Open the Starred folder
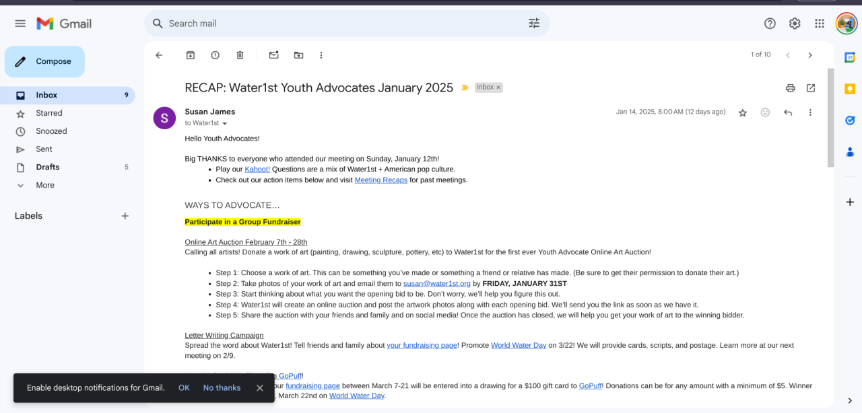Screen dimensions: 862x413 (49, 113)
